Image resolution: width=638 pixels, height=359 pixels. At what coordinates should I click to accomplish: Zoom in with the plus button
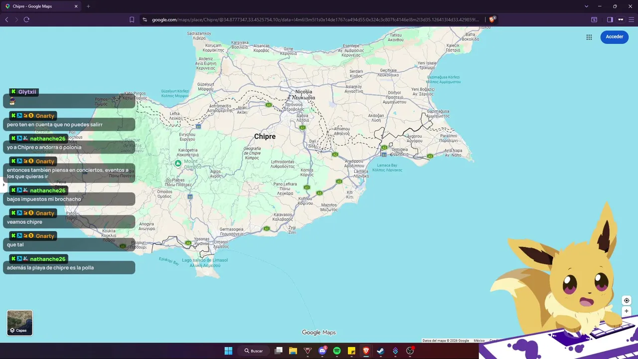(627, 311)
